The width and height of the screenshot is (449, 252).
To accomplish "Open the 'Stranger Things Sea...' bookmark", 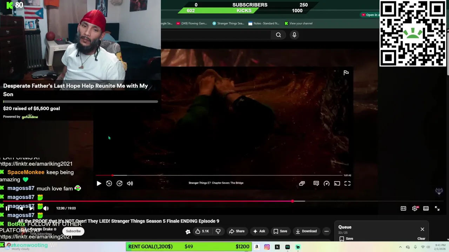I will coord(228,23).
